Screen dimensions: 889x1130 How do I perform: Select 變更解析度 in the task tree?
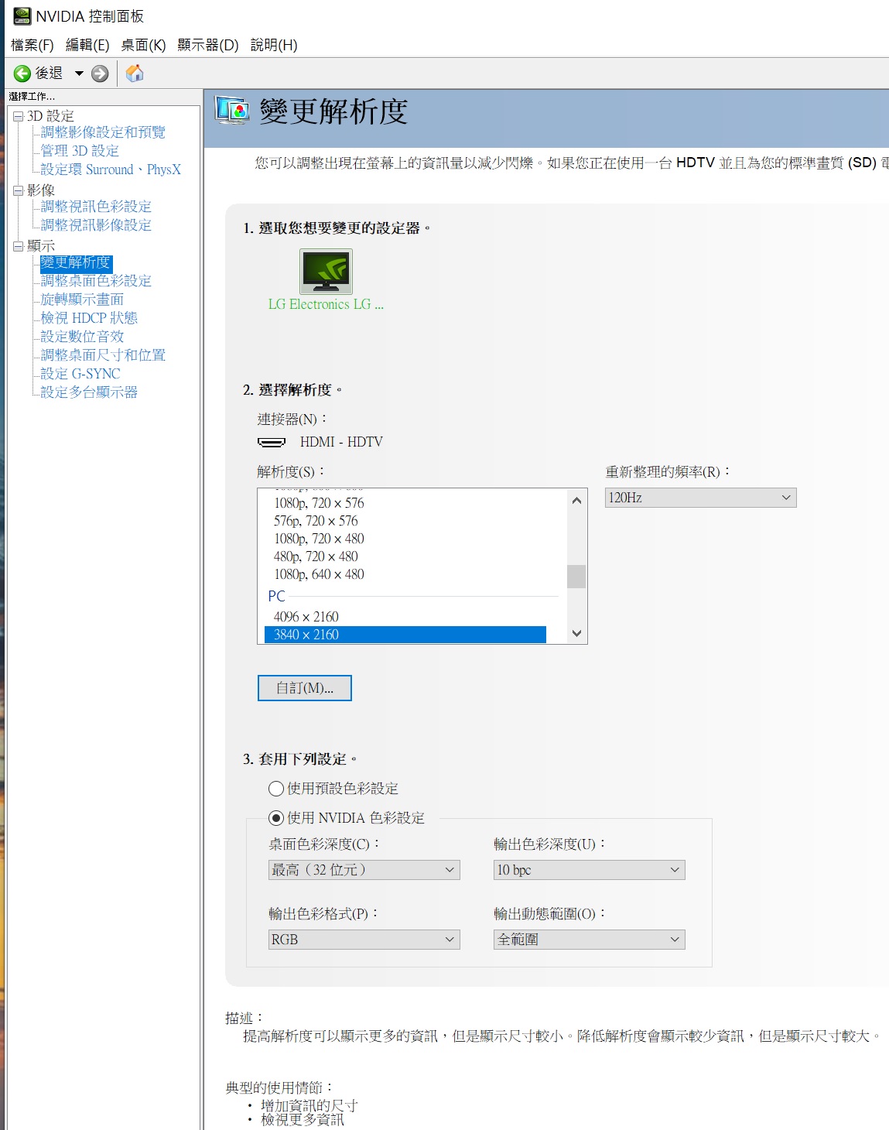coord(76,262)
